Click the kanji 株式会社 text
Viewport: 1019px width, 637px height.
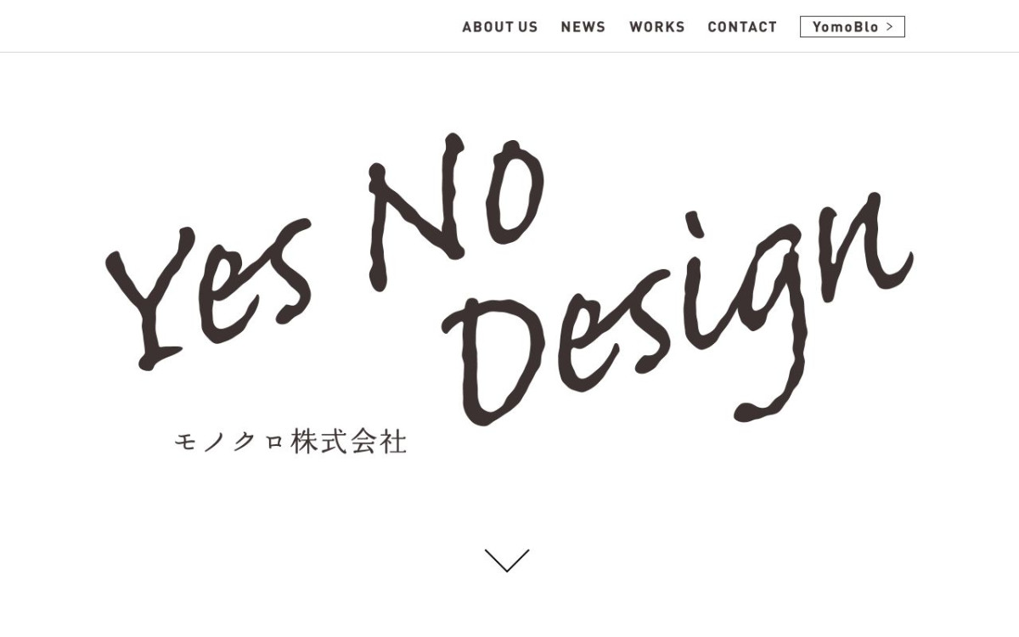click(x=349, y=442)
